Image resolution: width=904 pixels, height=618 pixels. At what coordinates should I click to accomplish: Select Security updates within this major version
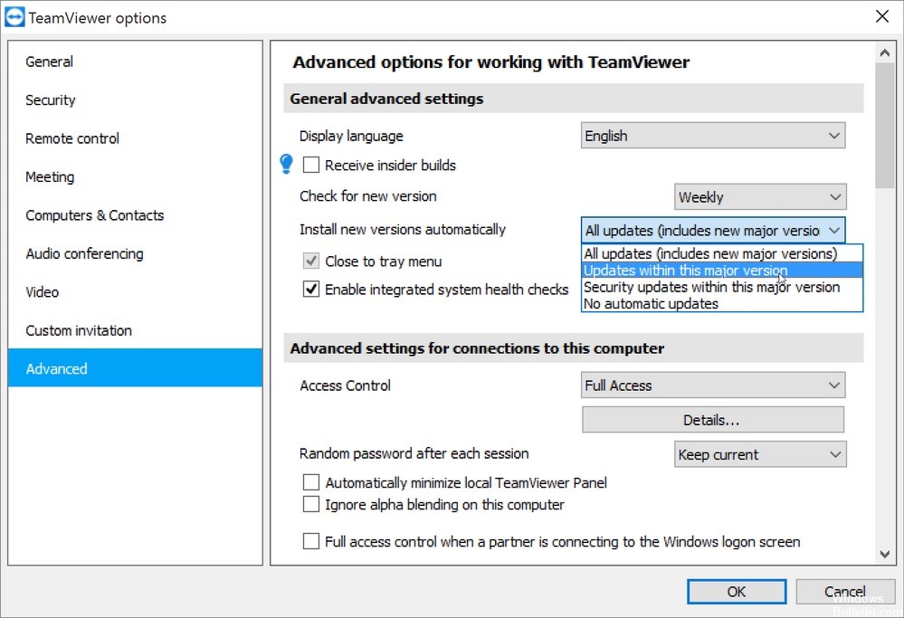[x=711, y=287]
